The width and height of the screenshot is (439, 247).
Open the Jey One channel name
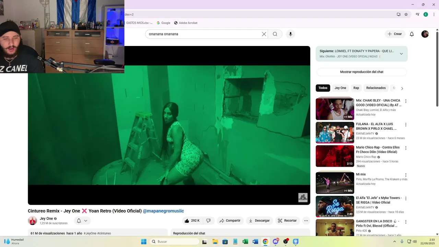click(46, 219)
